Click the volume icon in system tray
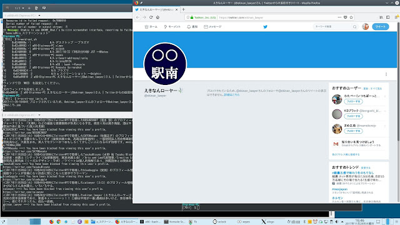 pos(336,222)
